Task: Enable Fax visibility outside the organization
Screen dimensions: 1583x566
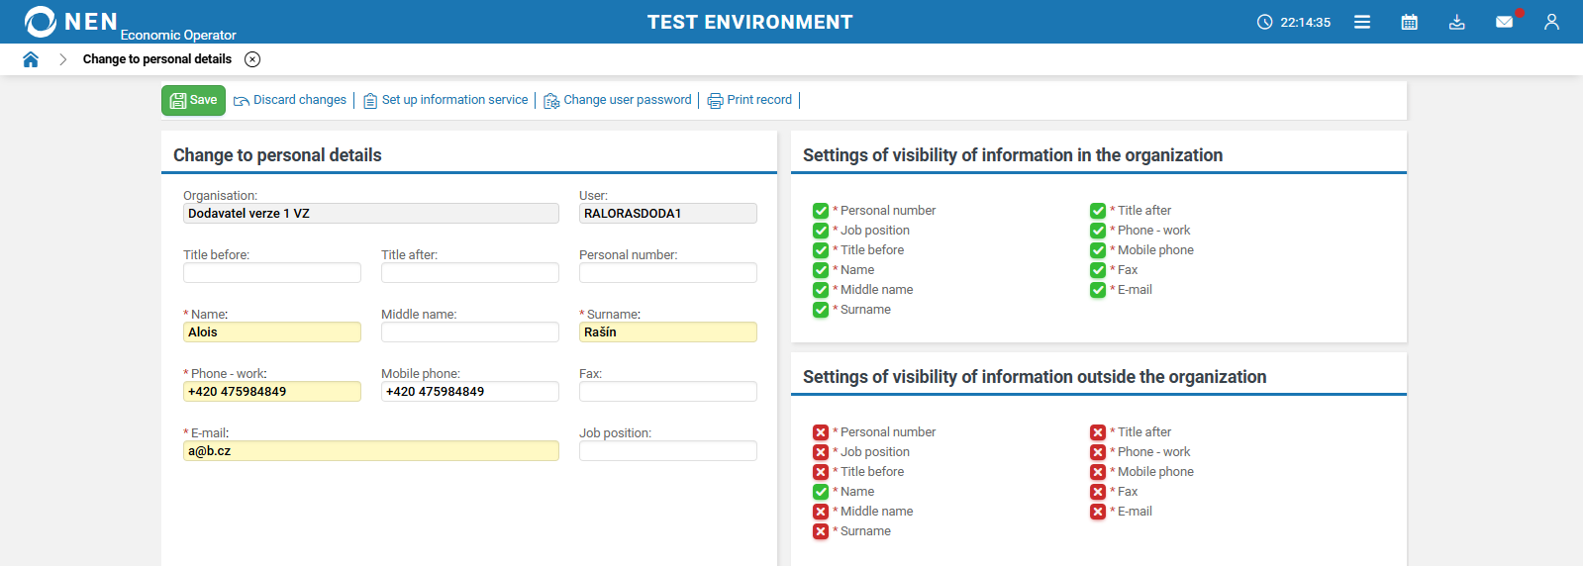Action: 1098,492
